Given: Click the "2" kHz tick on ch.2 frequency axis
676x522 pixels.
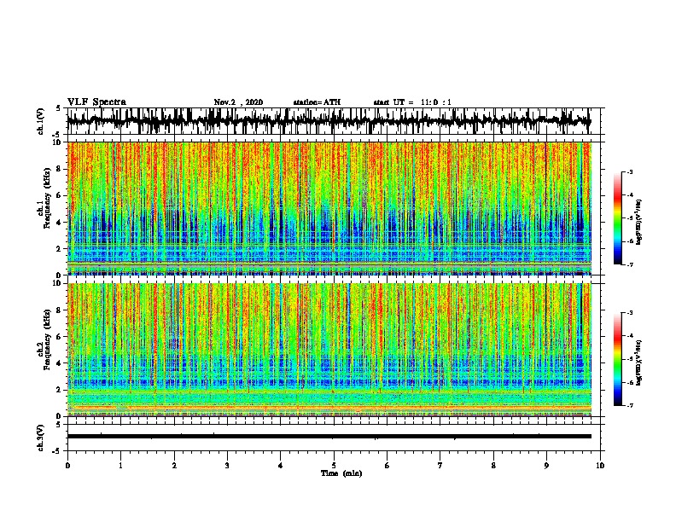Looking at the screenshot, I should 60,390.
